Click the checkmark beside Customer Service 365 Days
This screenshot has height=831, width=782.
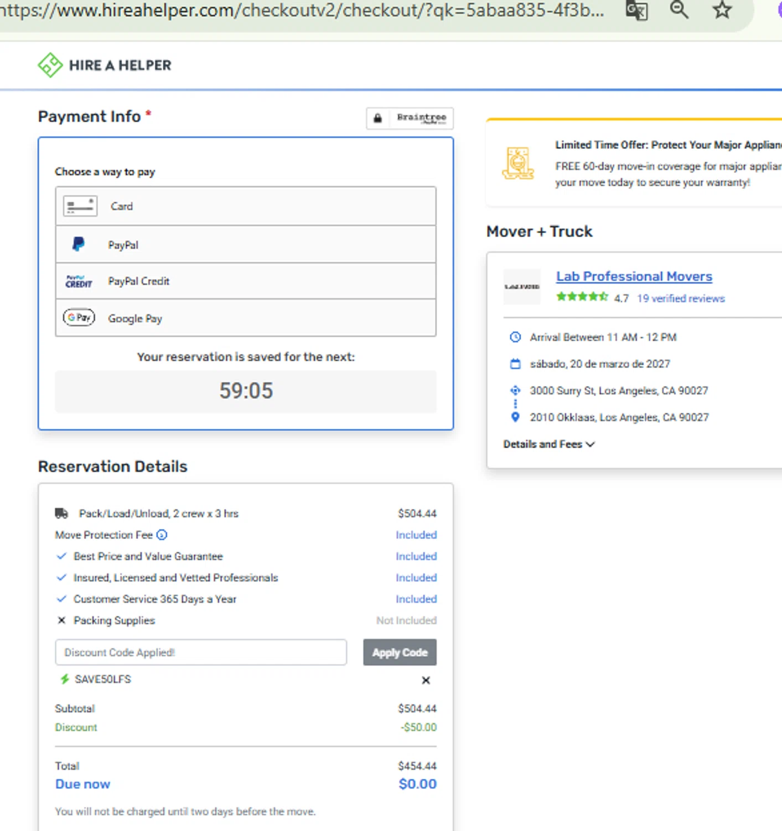point(61,599)
